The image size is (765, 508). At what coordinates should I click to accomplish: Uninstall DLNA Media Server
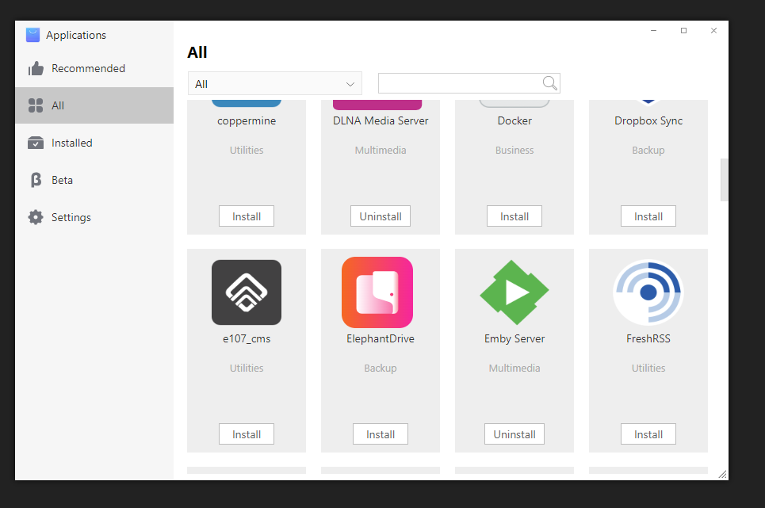[x=381, y=216]
